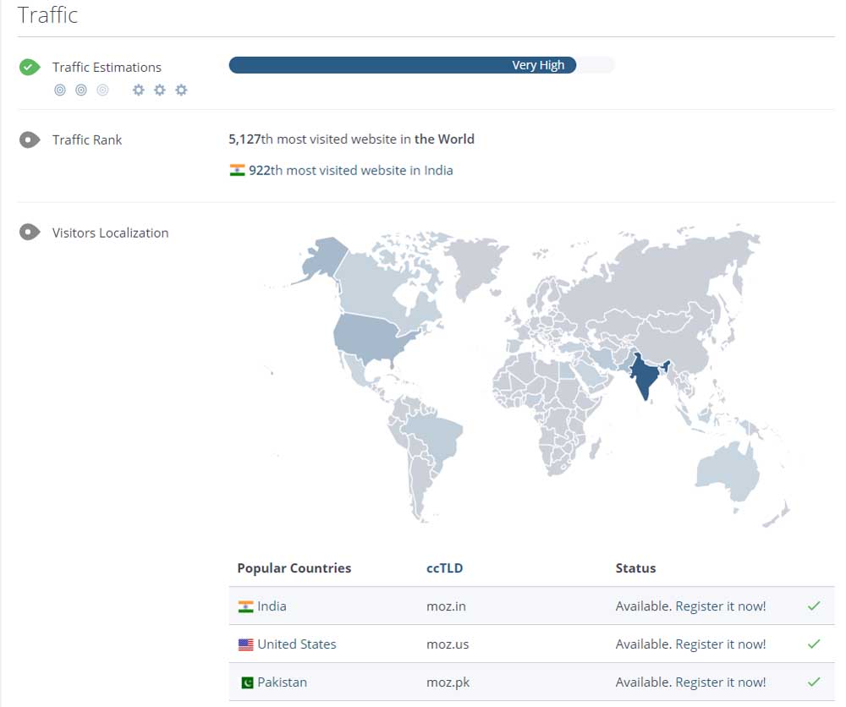Click the green checkmark in the moz.in row
846x707 pixels.
pyautogui.click(x=814, y=606)
